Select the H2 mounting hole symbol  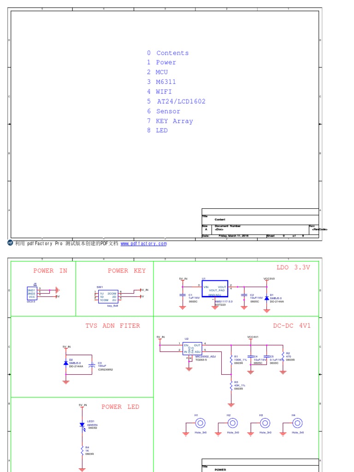point(233,423)
